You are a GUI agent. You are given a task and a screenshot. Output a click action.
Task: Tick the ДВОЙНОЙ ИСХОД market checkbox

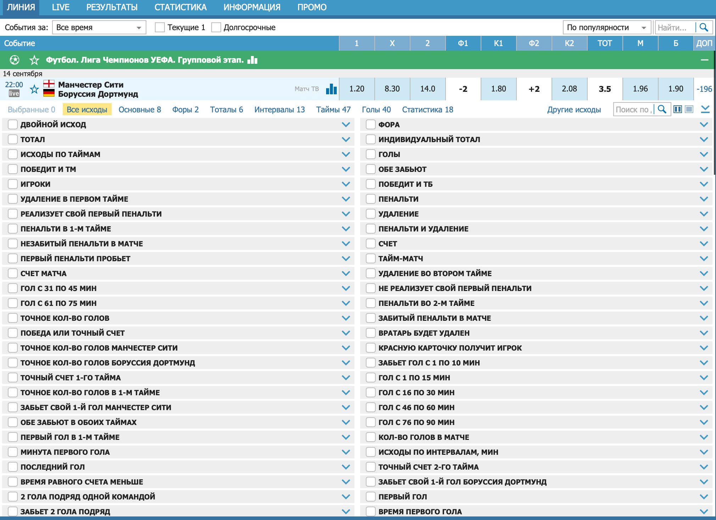coord(13,124)
